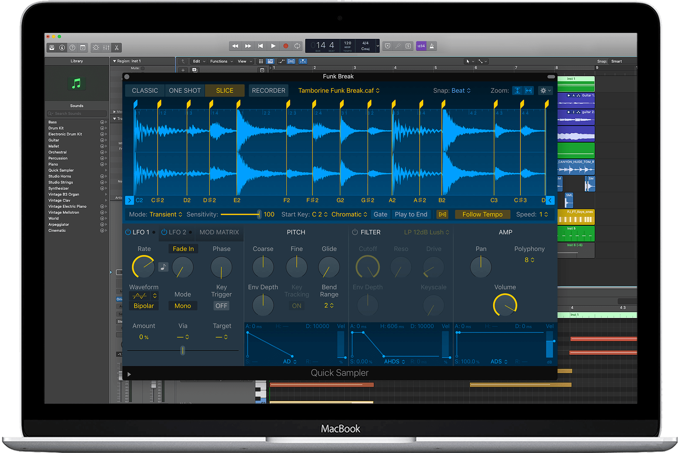This screenshot has width=680, height=453.
Task: Click the grid edit view icon
Action: pos(261,61)
